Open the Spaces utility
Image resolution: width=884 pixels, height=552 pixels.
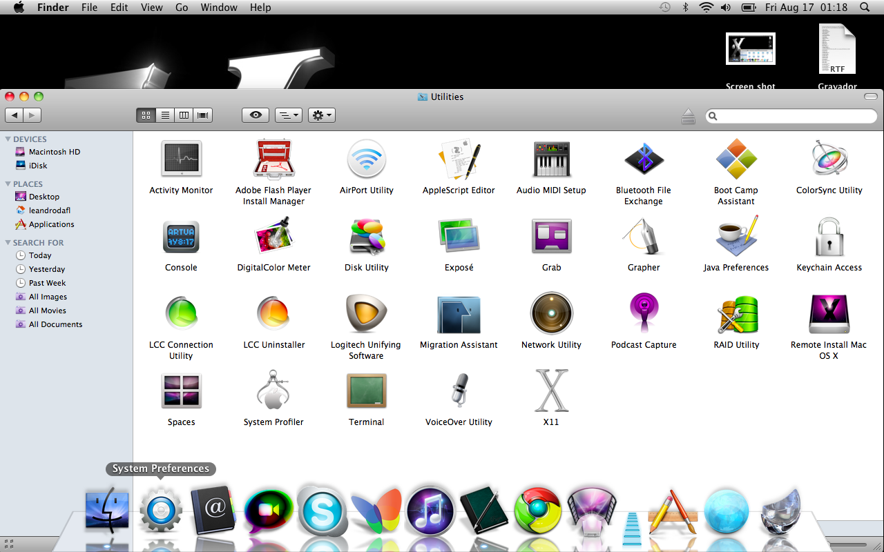(181, 391)
